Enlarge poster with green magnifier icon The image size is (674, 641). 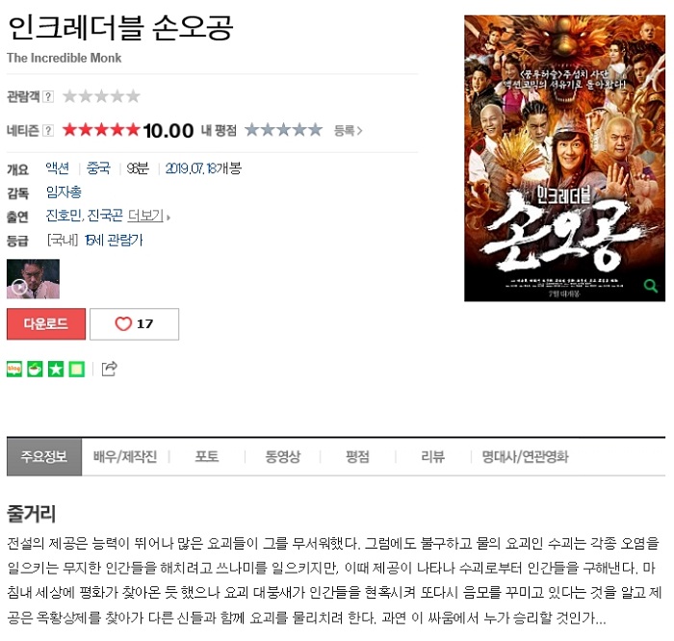coord(650,286)
